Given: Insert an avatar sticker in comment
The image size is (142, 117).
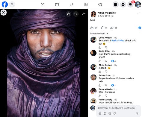Looking at the screenshot, I should point(100,113).
